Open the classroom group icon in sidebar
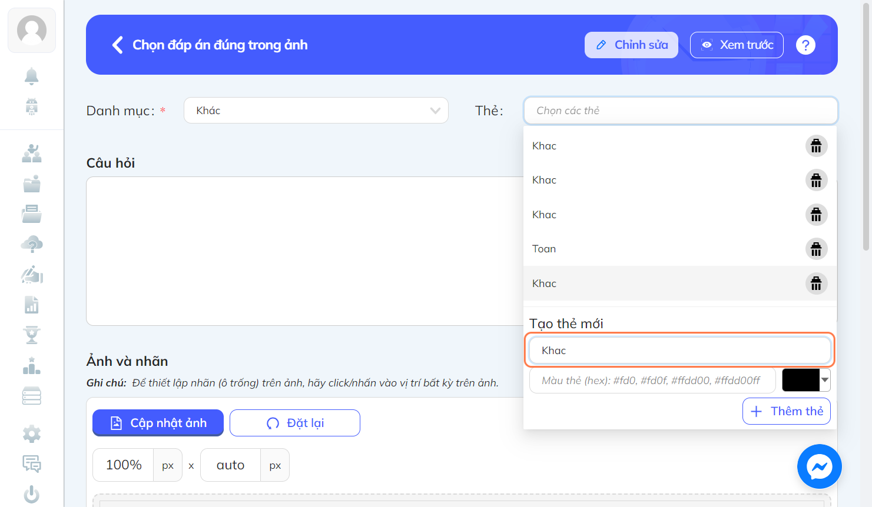Screen dimensions: 872x507 point(32,154)
